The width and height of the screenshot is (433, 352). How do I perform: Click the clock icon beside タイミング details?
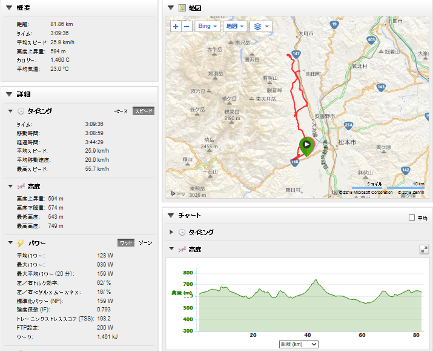tap(21, 111)
